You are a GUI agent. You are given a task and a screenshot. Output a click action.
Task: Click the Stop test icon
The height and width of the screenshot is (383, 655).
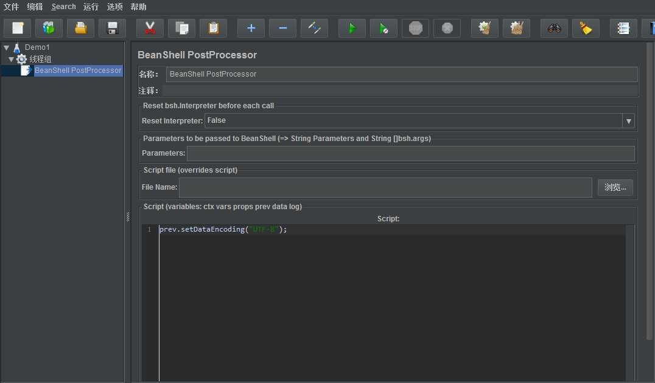pos(416,28)
